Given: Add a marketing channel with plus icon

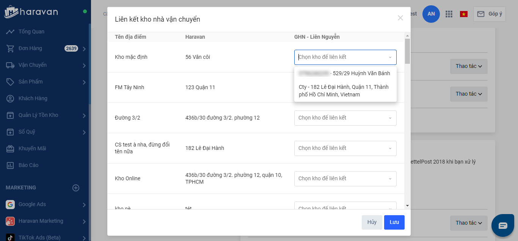Looking at the screenshot, I should [76, 187].
